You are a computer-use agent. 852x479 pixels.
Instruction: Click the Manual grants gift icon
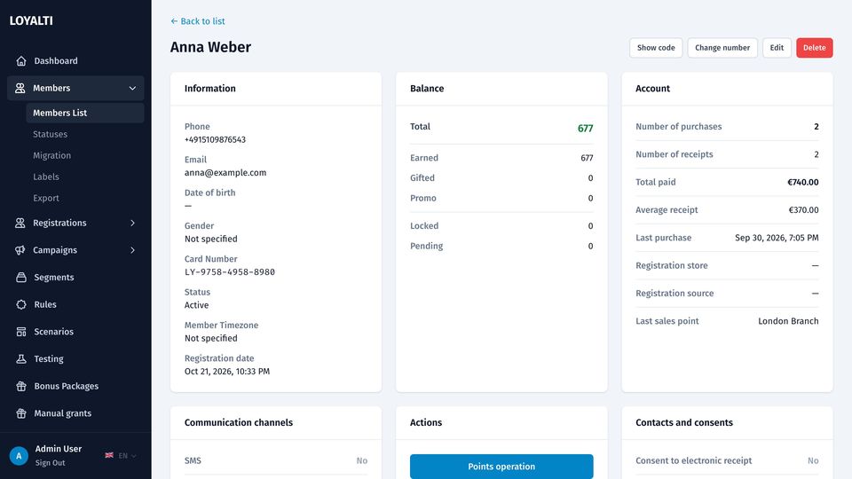[x=21, y=412]
